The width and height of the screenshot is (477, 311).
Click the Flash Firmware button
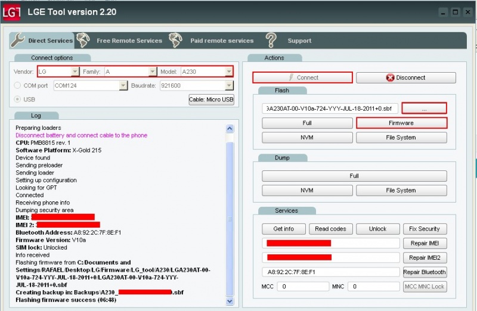tap(401, 123)
